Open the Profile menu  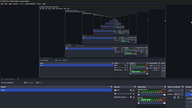(x=21, y=4)
